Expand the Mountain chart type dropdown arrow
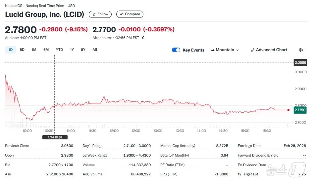The width and height of the screenshot is (309, 181). point(237,50)
